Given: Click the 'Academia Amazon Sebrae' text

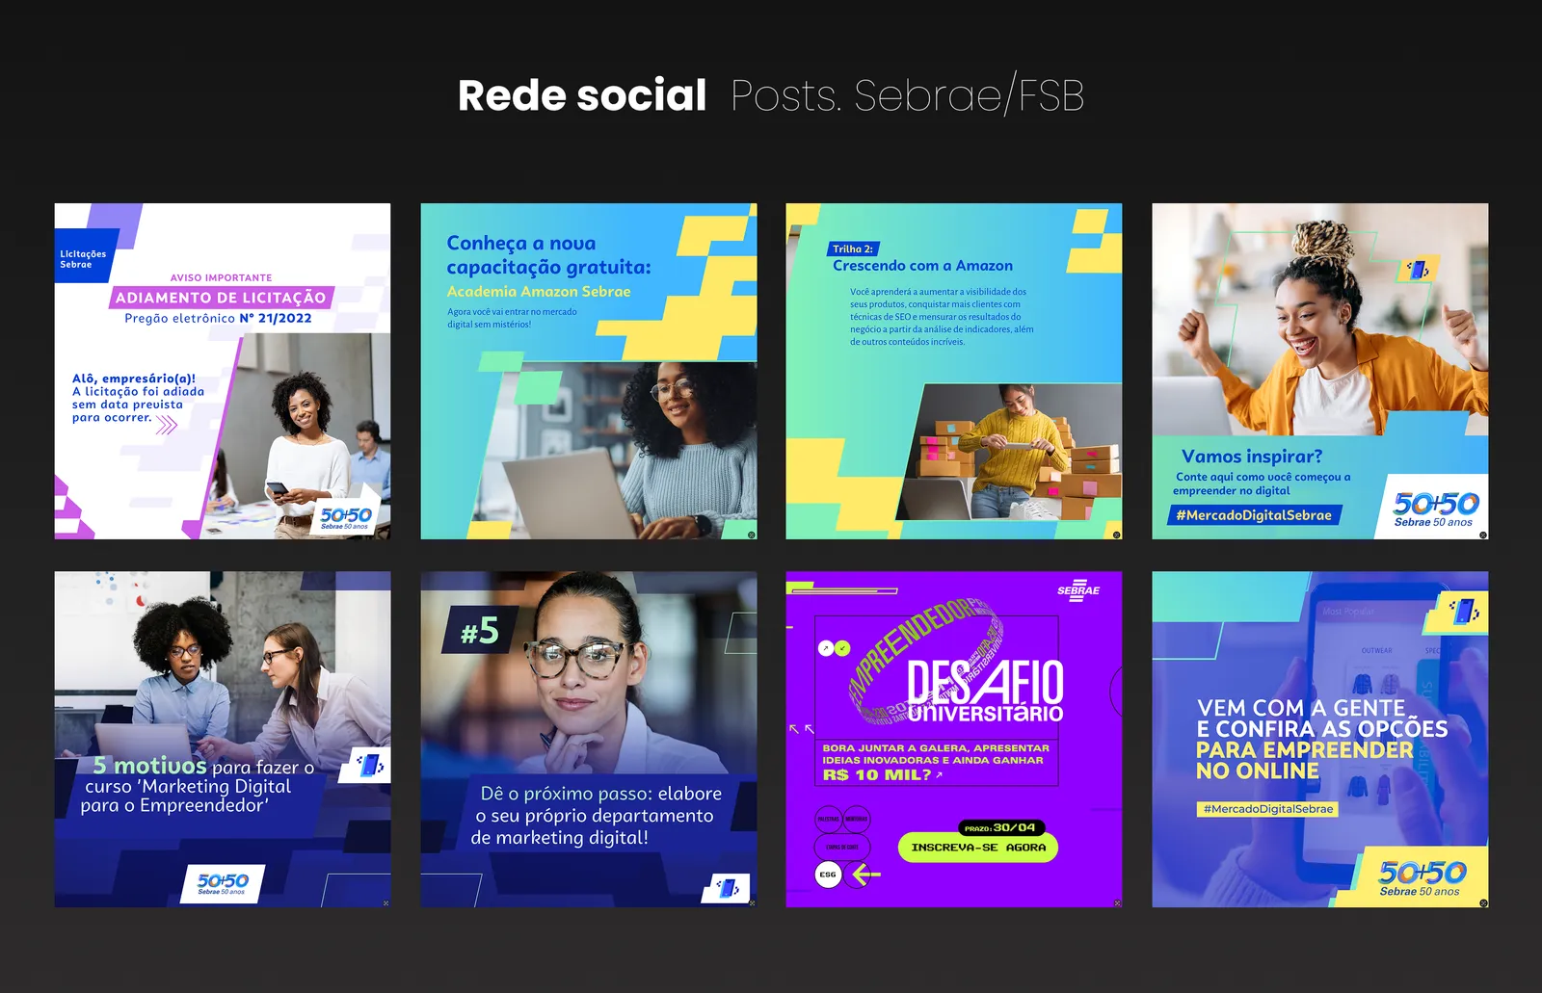Looking at the screenshot, I should pos(539,291).
